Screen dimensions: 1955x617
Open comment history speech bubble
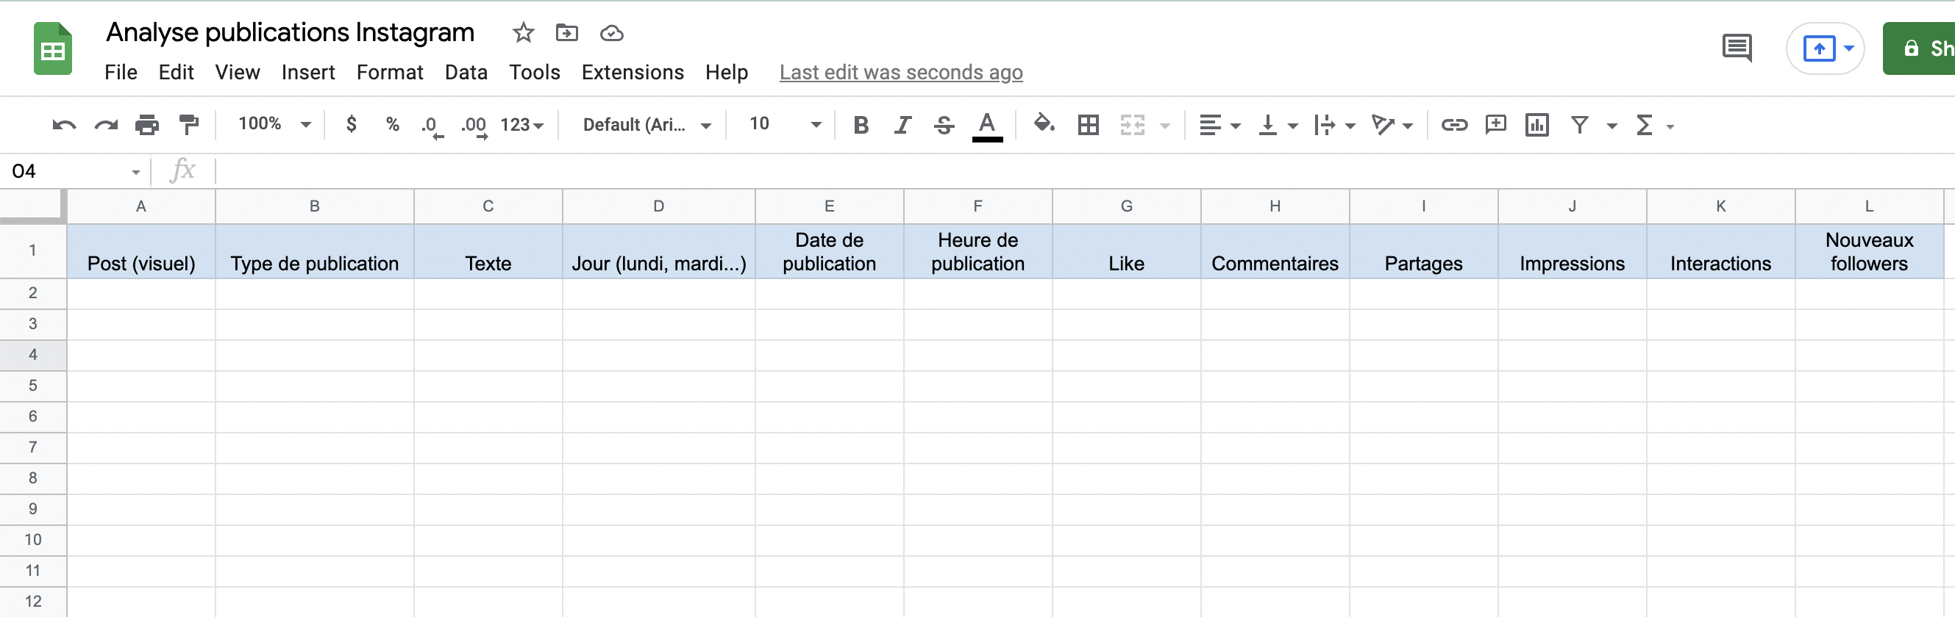(x=1737, y=48)
